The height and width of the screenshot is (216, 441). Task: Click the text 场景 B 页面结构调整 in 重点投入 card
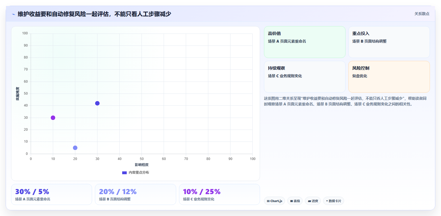[x=369, y=41]
